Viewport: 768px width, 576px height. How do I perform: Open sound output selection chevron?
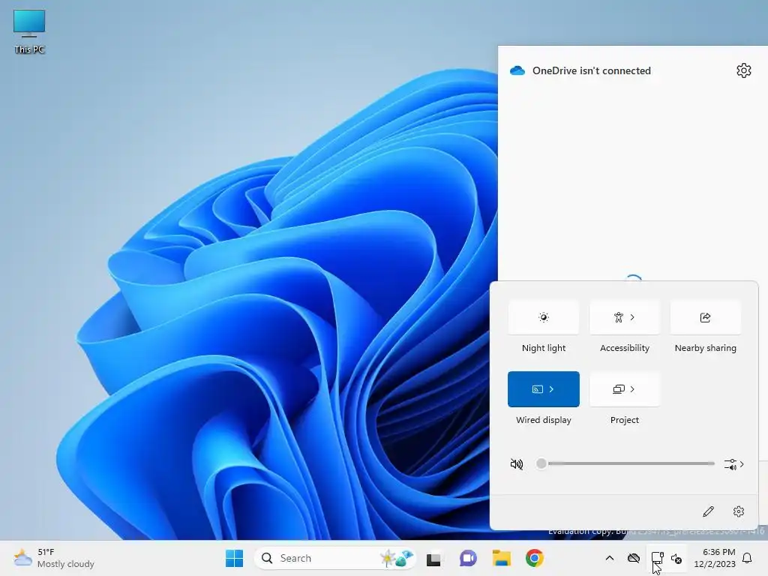tap(733, 463)
